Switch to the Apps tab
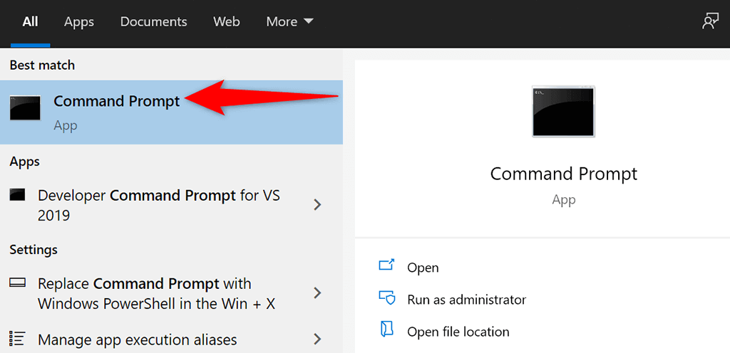 (79, 22)
